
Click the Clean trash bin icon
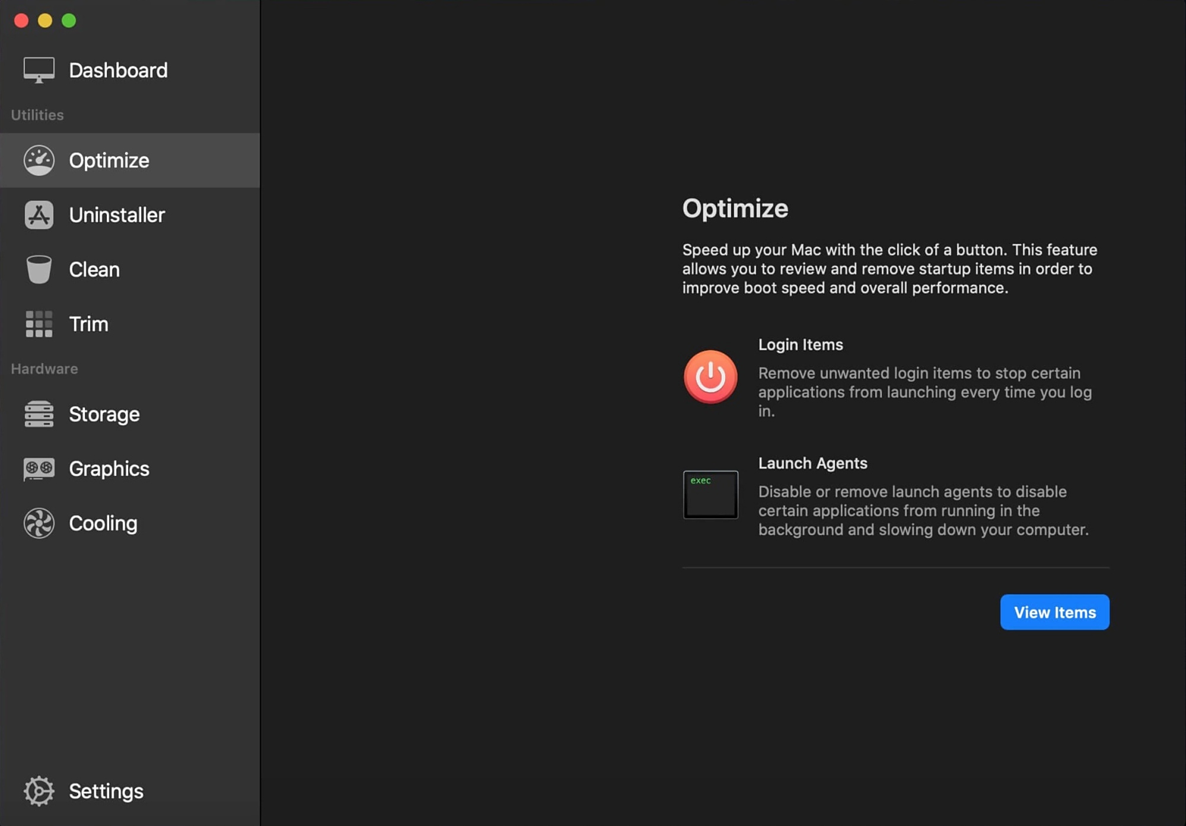click(39, 270)
